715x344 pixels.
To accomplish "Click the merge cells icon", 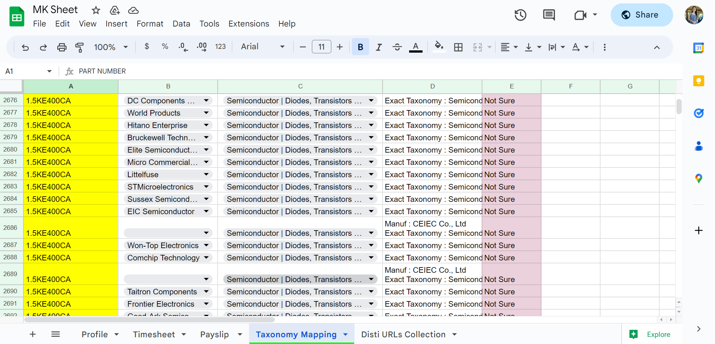I will coord(478,47).
